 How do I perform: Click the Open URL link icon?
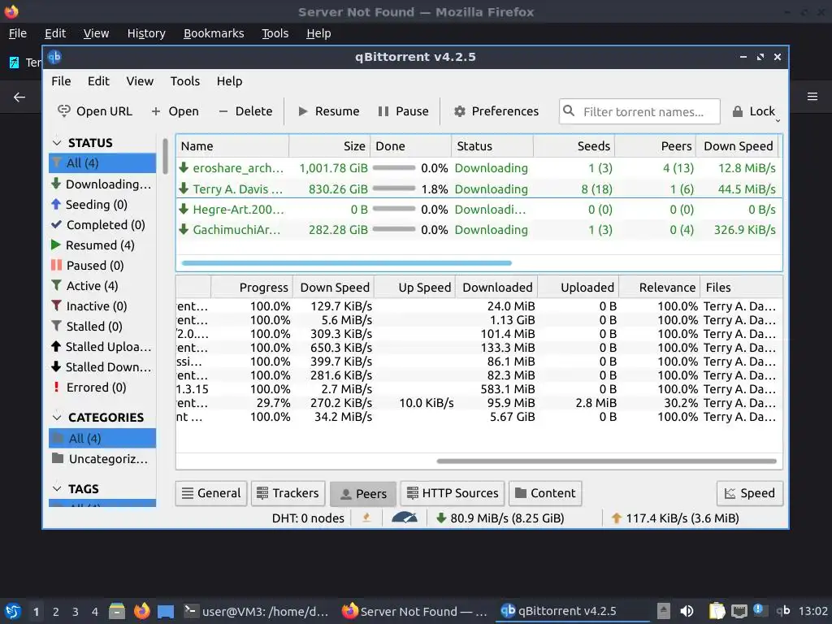(x=63, y=110)
